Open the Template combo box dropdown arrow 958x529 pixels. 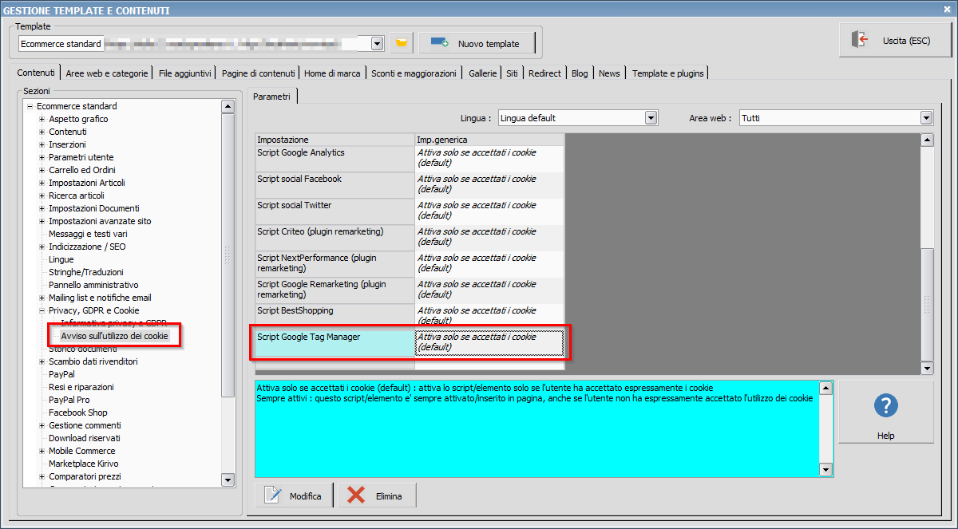tap(377, 43)
